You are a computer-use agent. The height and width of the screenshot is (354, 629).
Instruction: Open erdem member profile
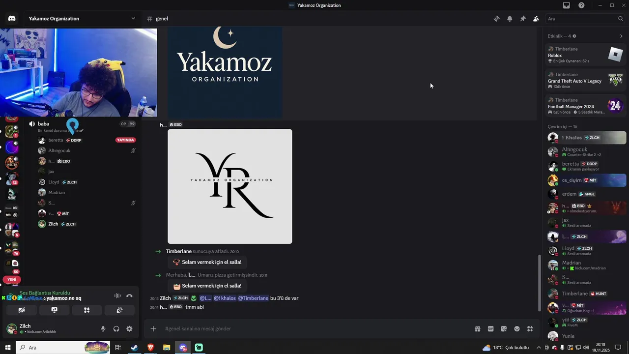click(x=586, y=194)
